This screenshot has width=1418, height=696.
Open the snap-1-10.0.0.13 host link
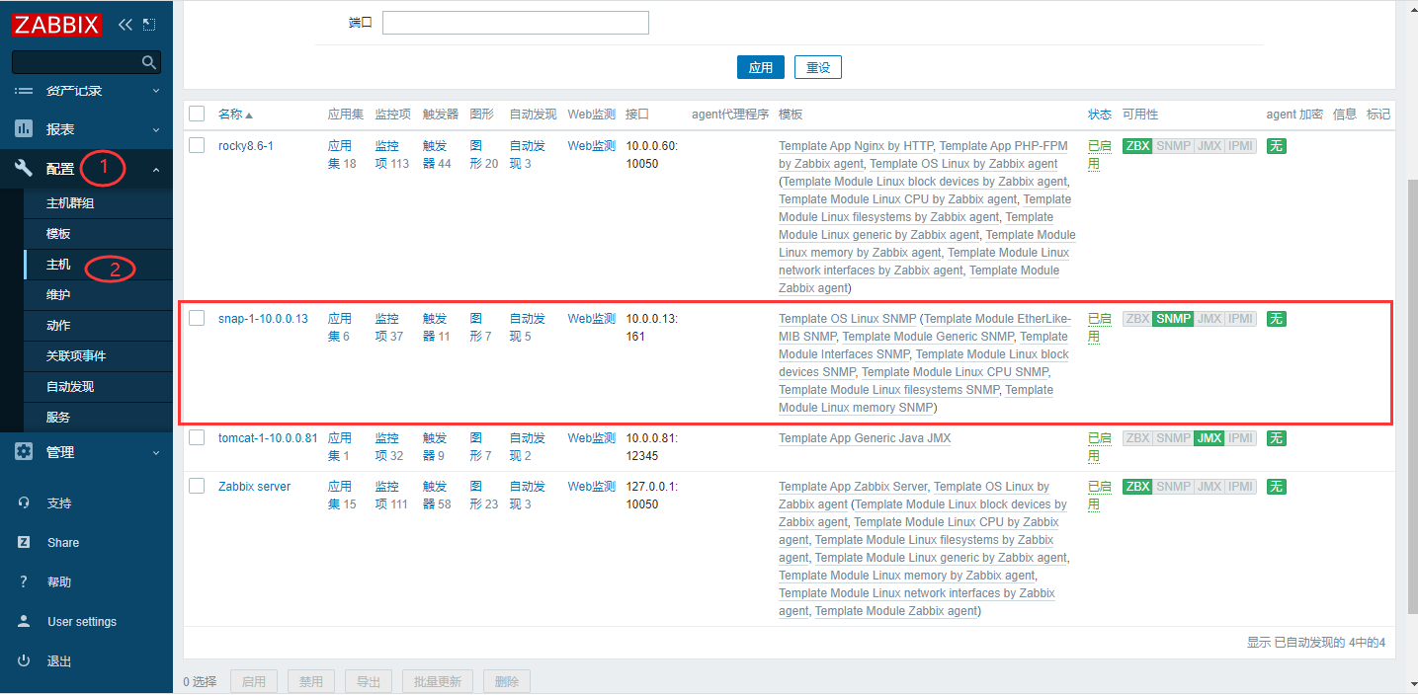264,319
